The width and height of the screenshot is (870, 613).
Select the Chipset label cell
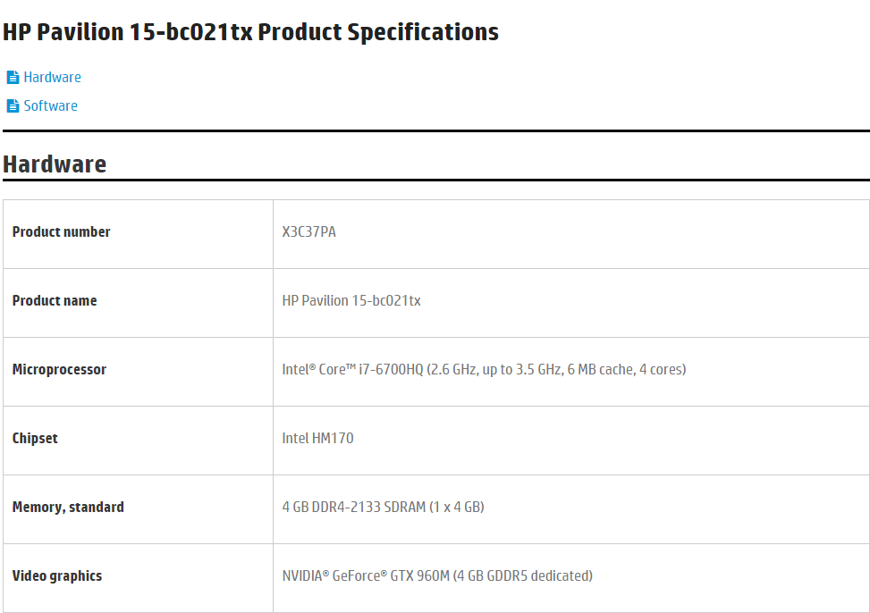tap(139, 441)
